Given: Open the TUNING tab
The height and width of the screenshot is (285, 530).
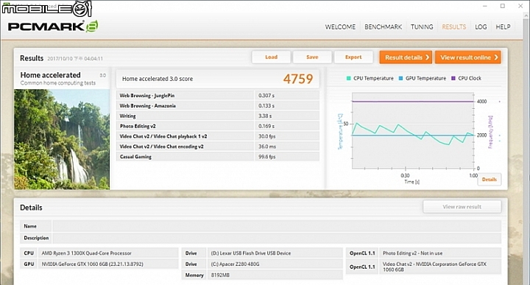Looking at the screenshot, I should (x=422, y=27).
